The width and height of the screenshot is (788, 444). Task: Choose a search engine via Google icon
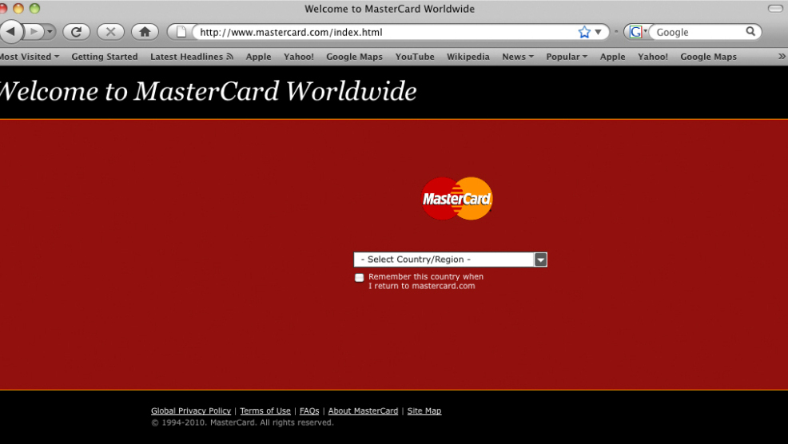point(637,32)
